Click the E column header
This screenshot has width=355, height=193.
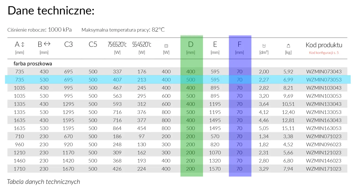215,45
